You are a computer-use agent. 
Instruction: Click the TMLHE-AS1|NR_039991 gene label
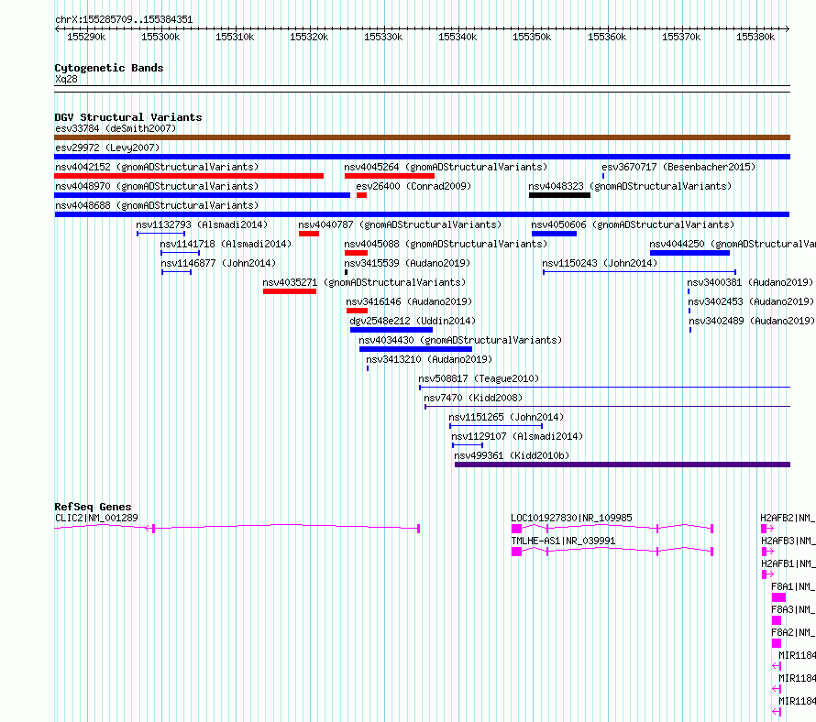pos(563,541)
